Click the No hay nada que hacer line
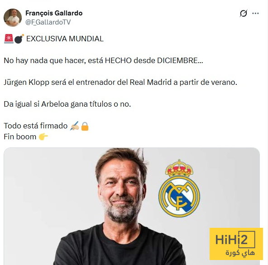Screen dimensions: 268x265 103,61
